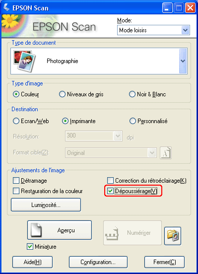Enable Correction du rétroéclairage checkbox
This screenshot has height=274, width=198.
(x=110, y=181)
